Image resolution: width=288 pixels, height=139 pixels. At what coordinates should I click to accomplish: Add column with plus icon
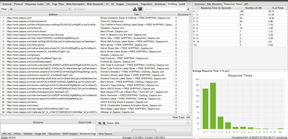click(190, 14)
